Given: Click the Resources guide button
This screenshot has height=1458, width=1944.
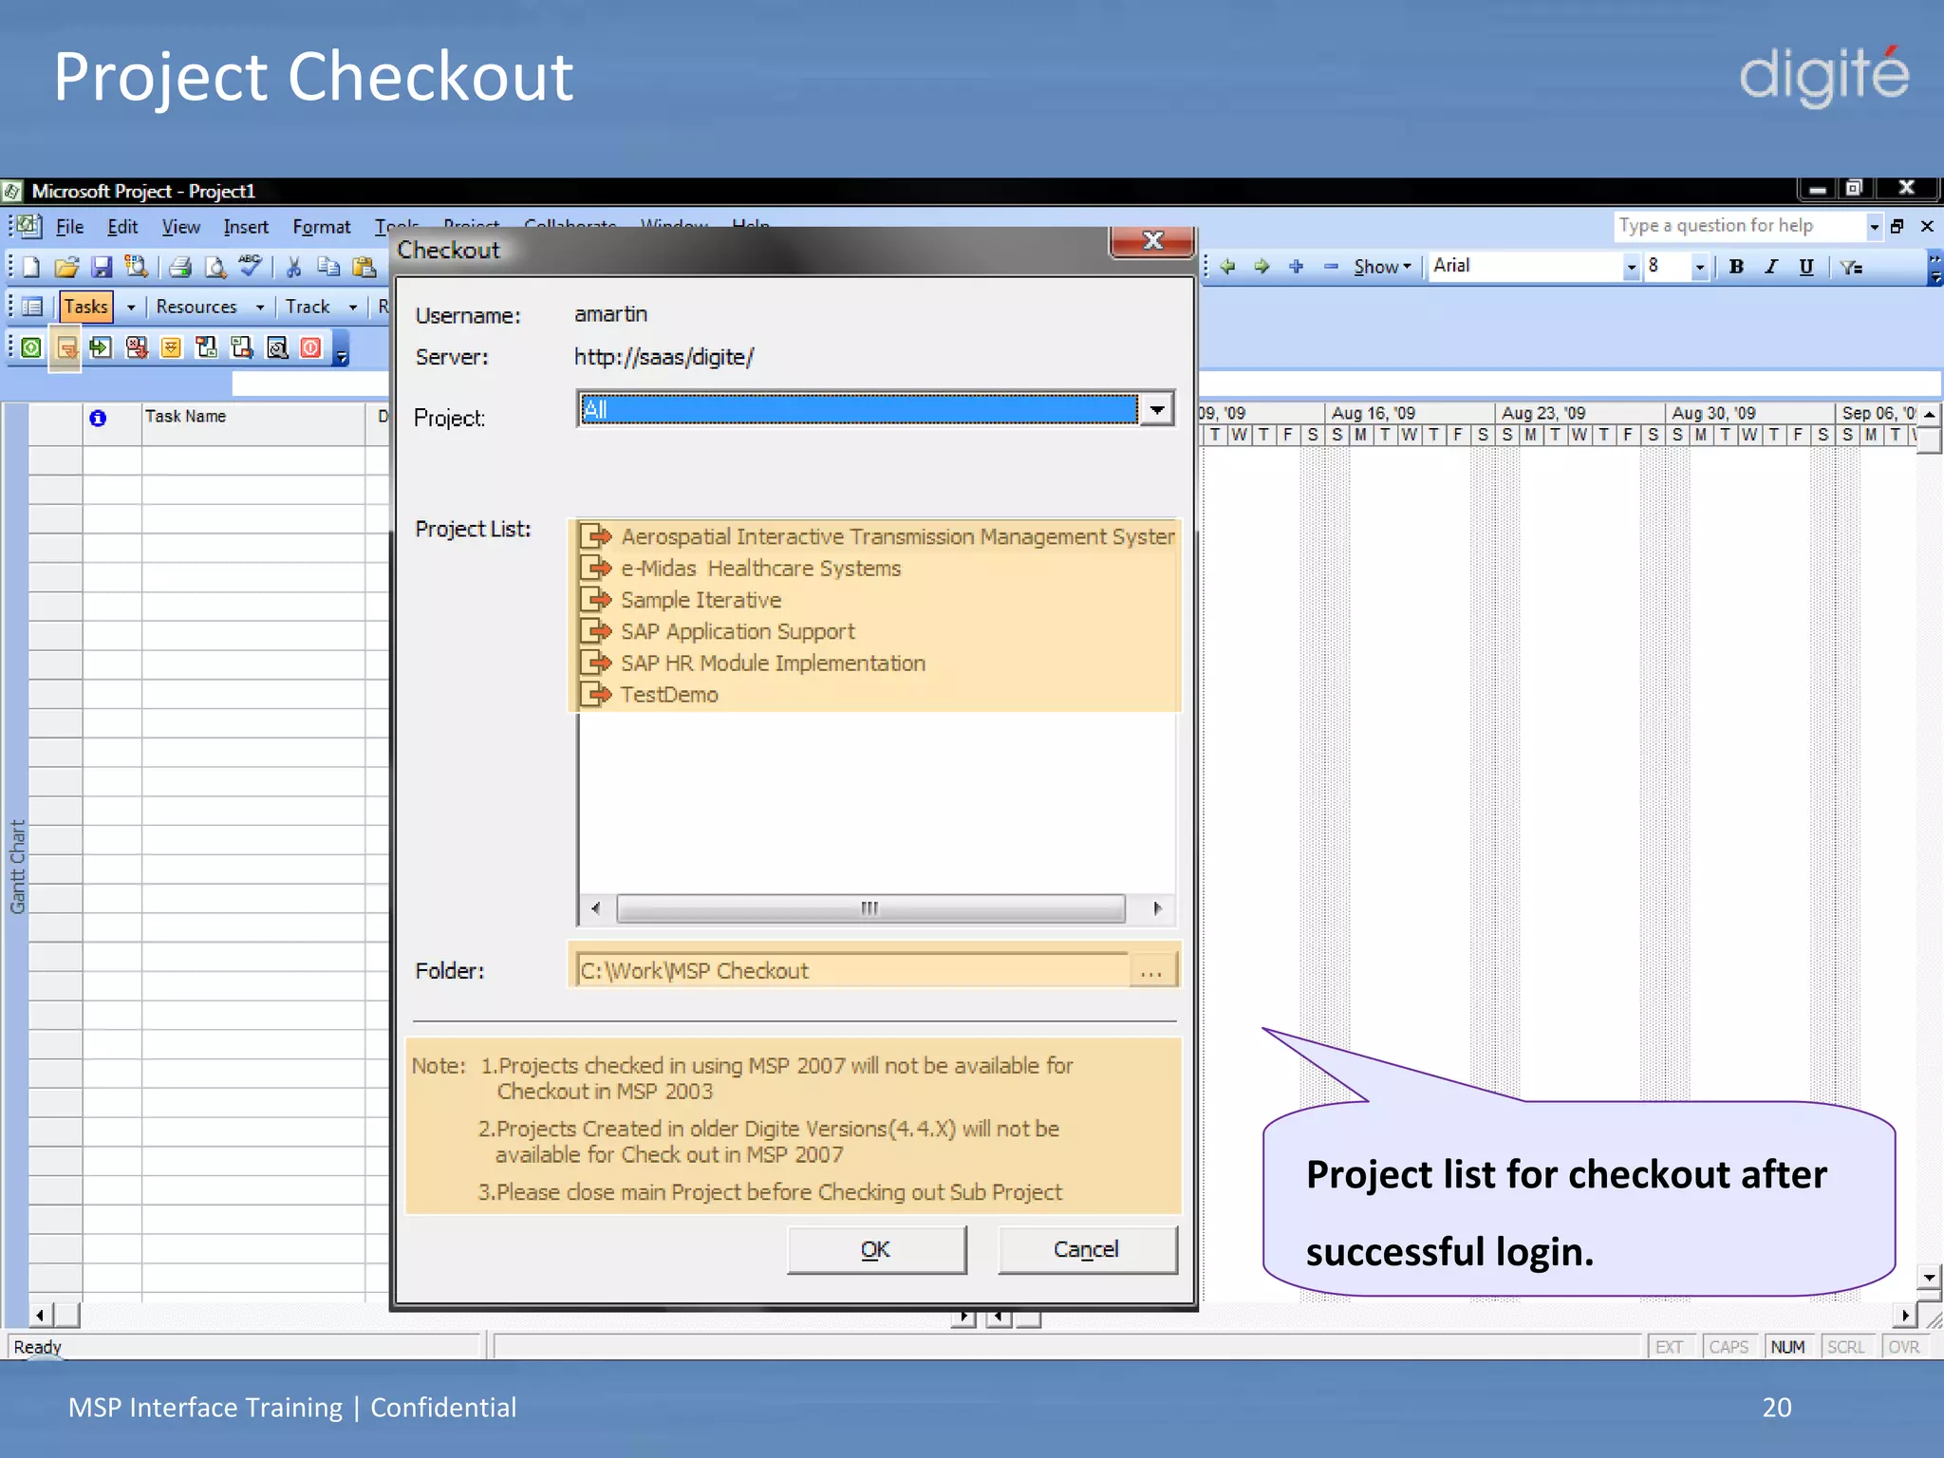Looking at the screenshot, I should 196,307.
